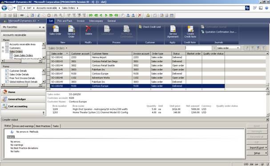Select row SO-100142 Vienna Airport
Viewport: 270px width, 166px height.
pyautogui.click(x=137, y=57)
